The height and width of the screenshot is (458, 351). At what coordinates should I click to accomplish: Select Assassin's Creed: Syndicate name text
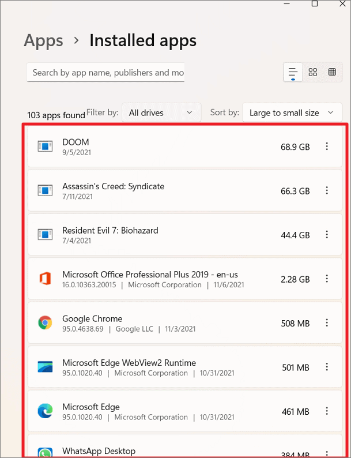click(x=113, y=186)
